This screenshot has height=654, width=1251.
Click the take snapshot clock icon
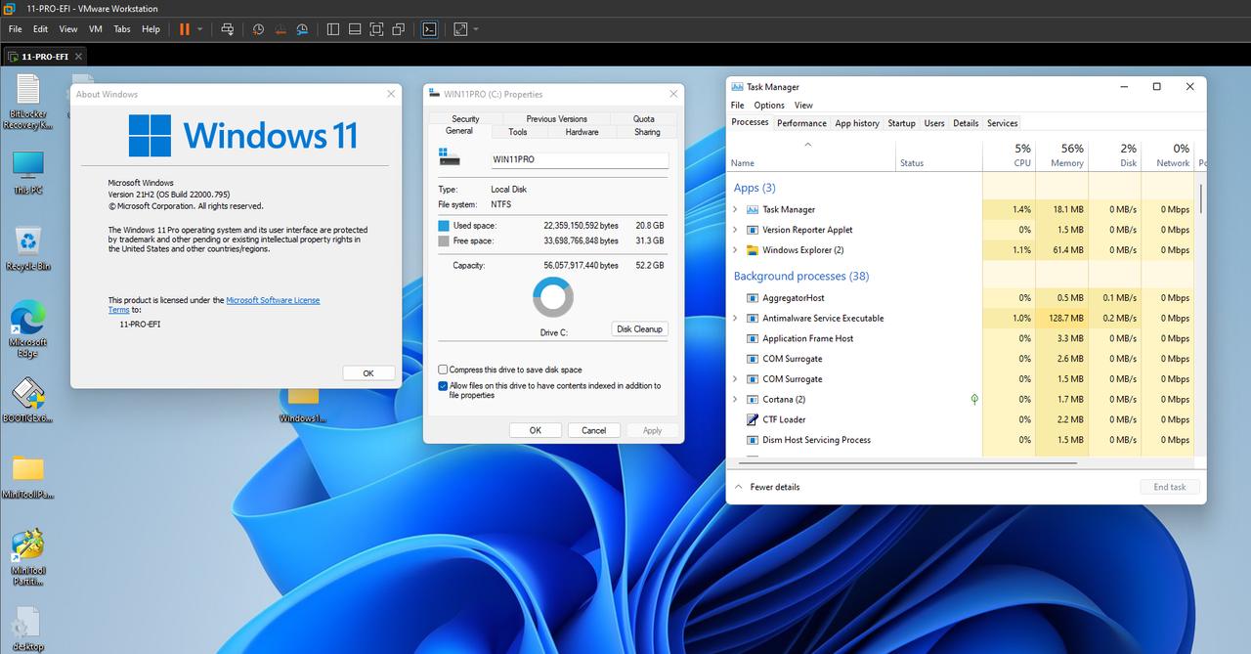coord(258,29)
